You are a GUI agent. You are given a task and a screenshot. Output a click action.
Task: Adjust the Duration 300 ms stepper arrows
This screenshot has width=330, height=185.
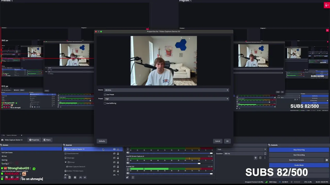click(x=265, y=154)
